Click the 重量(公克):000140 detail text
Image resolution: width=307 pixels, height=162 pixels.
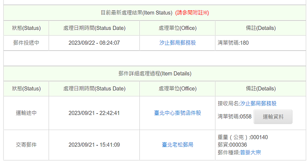(x=243, y=137)
